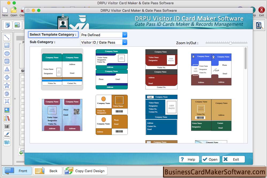Select the Signature pen tool
The width and height of the screenshot is (267, 178).
coord(7,134)
